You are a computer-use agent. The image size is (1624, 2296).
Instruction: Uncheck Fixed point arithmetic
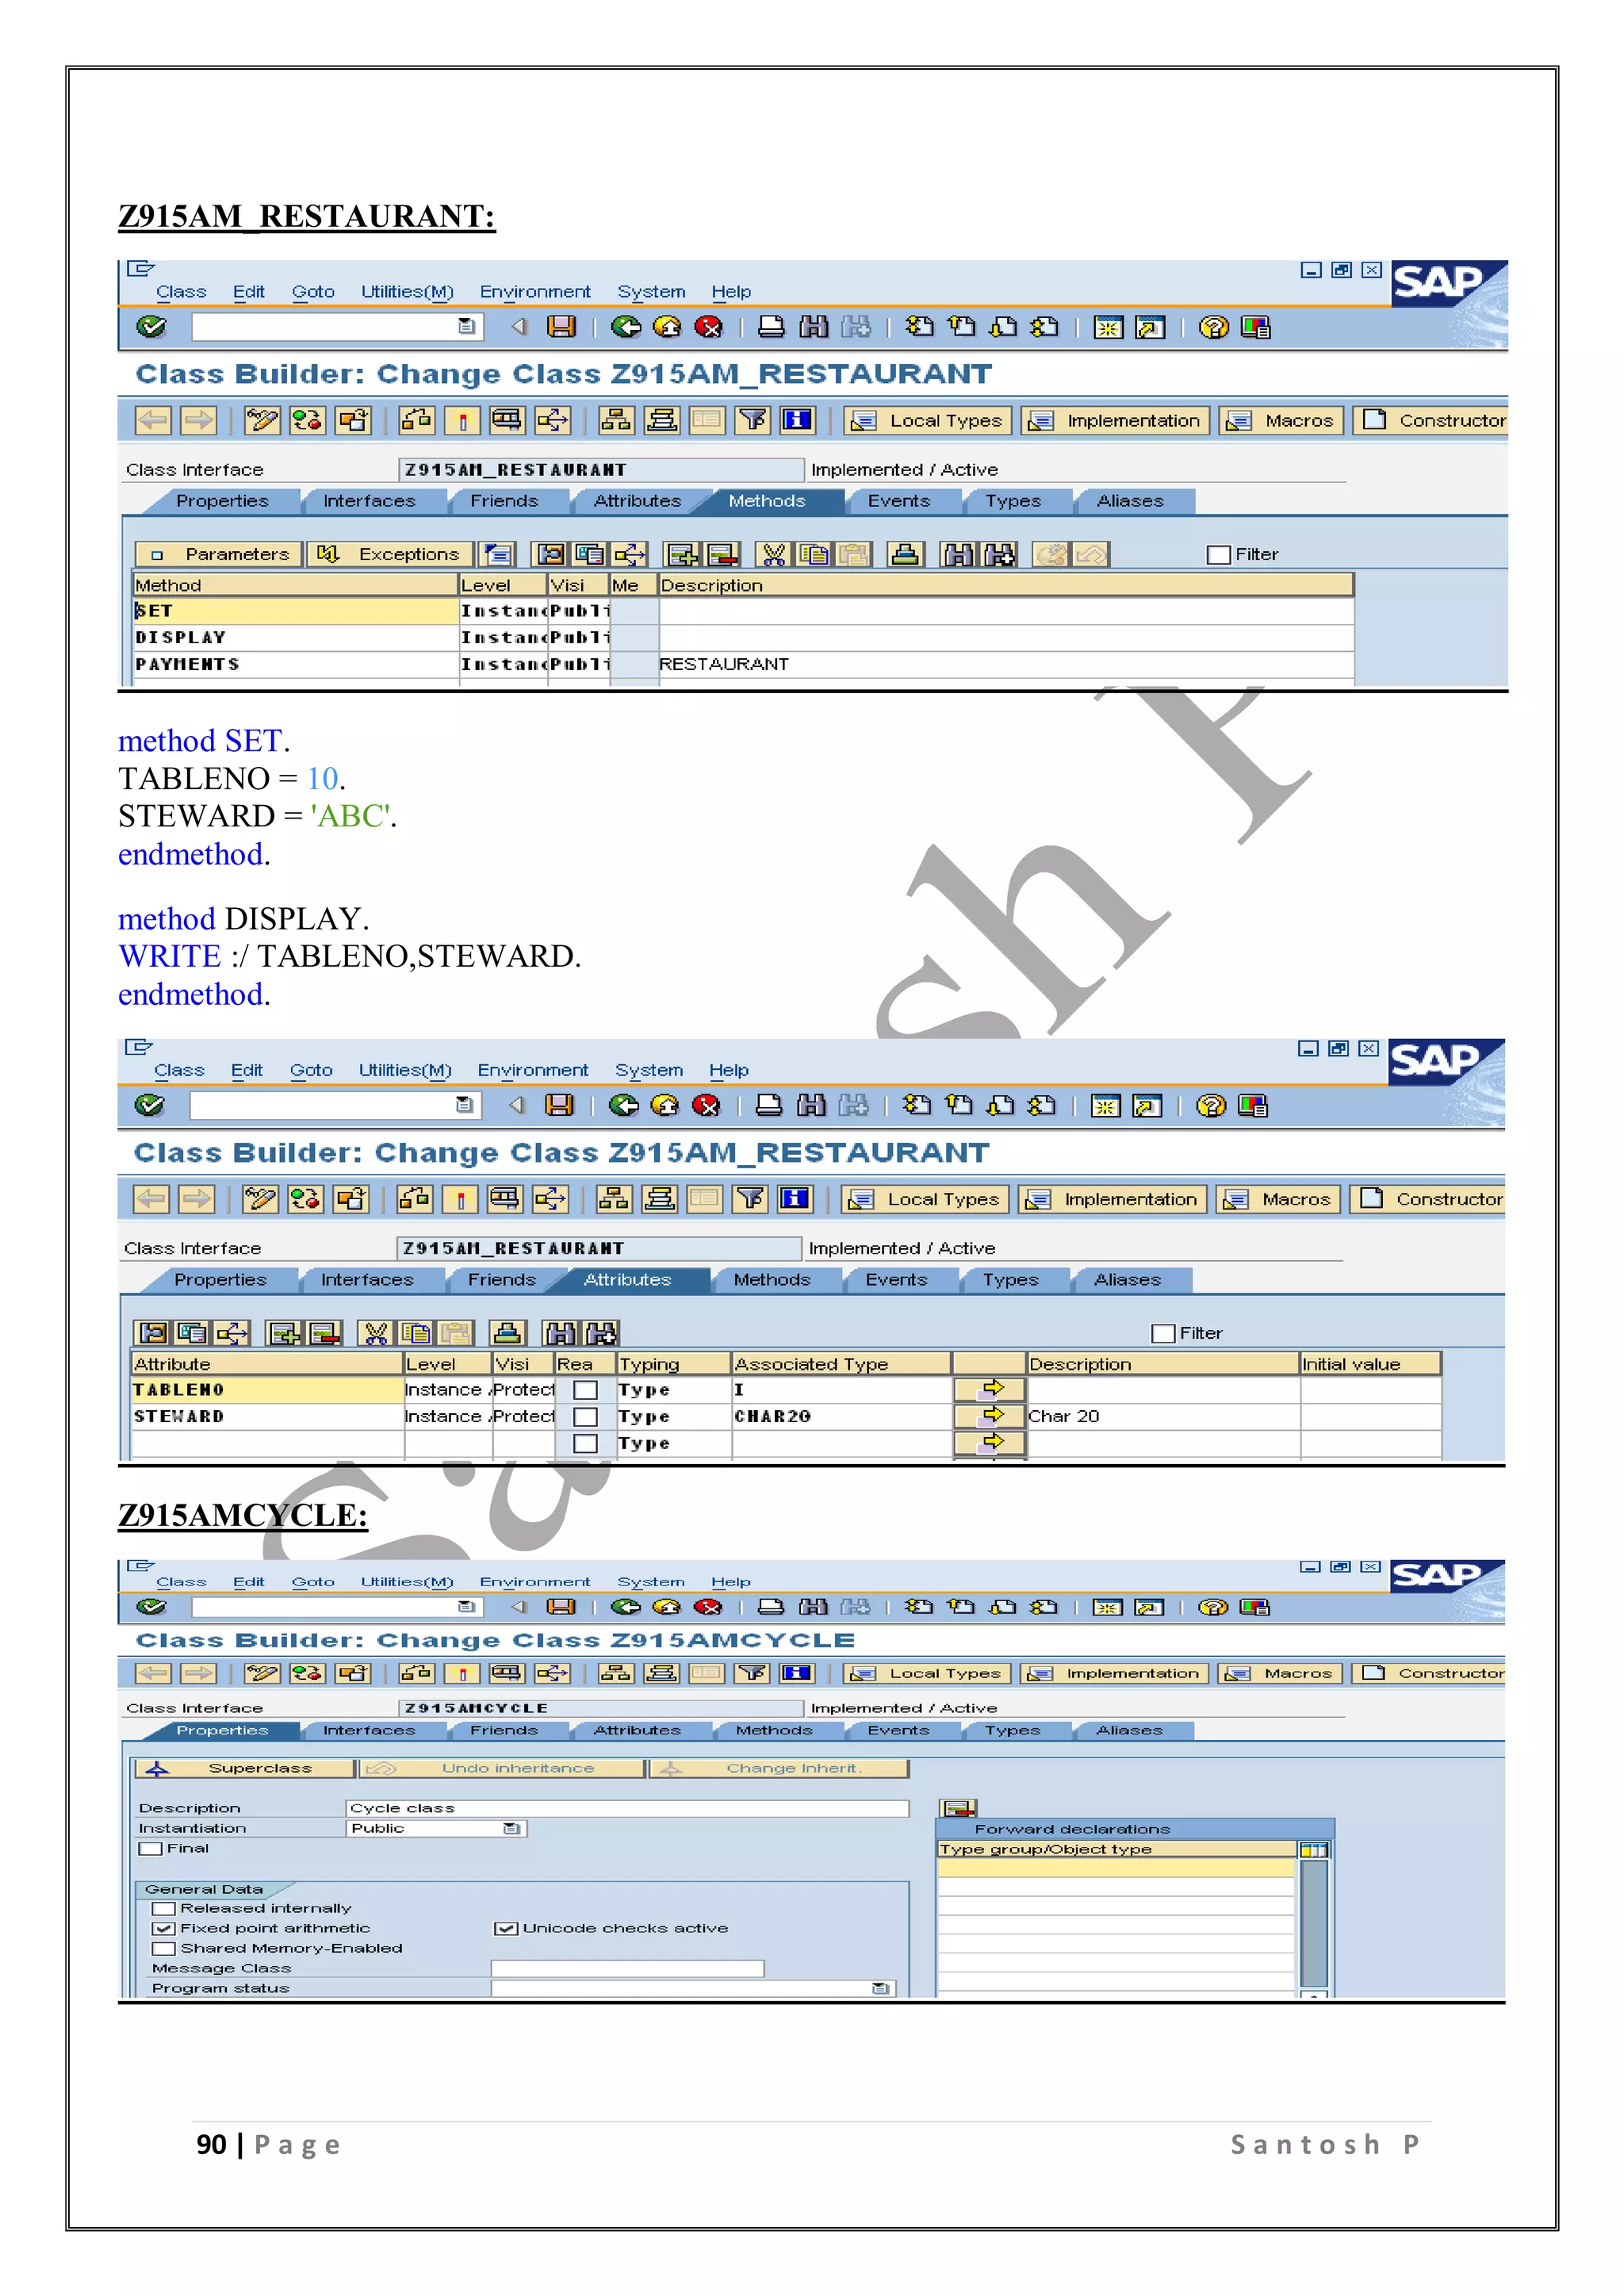(163, 1929)
